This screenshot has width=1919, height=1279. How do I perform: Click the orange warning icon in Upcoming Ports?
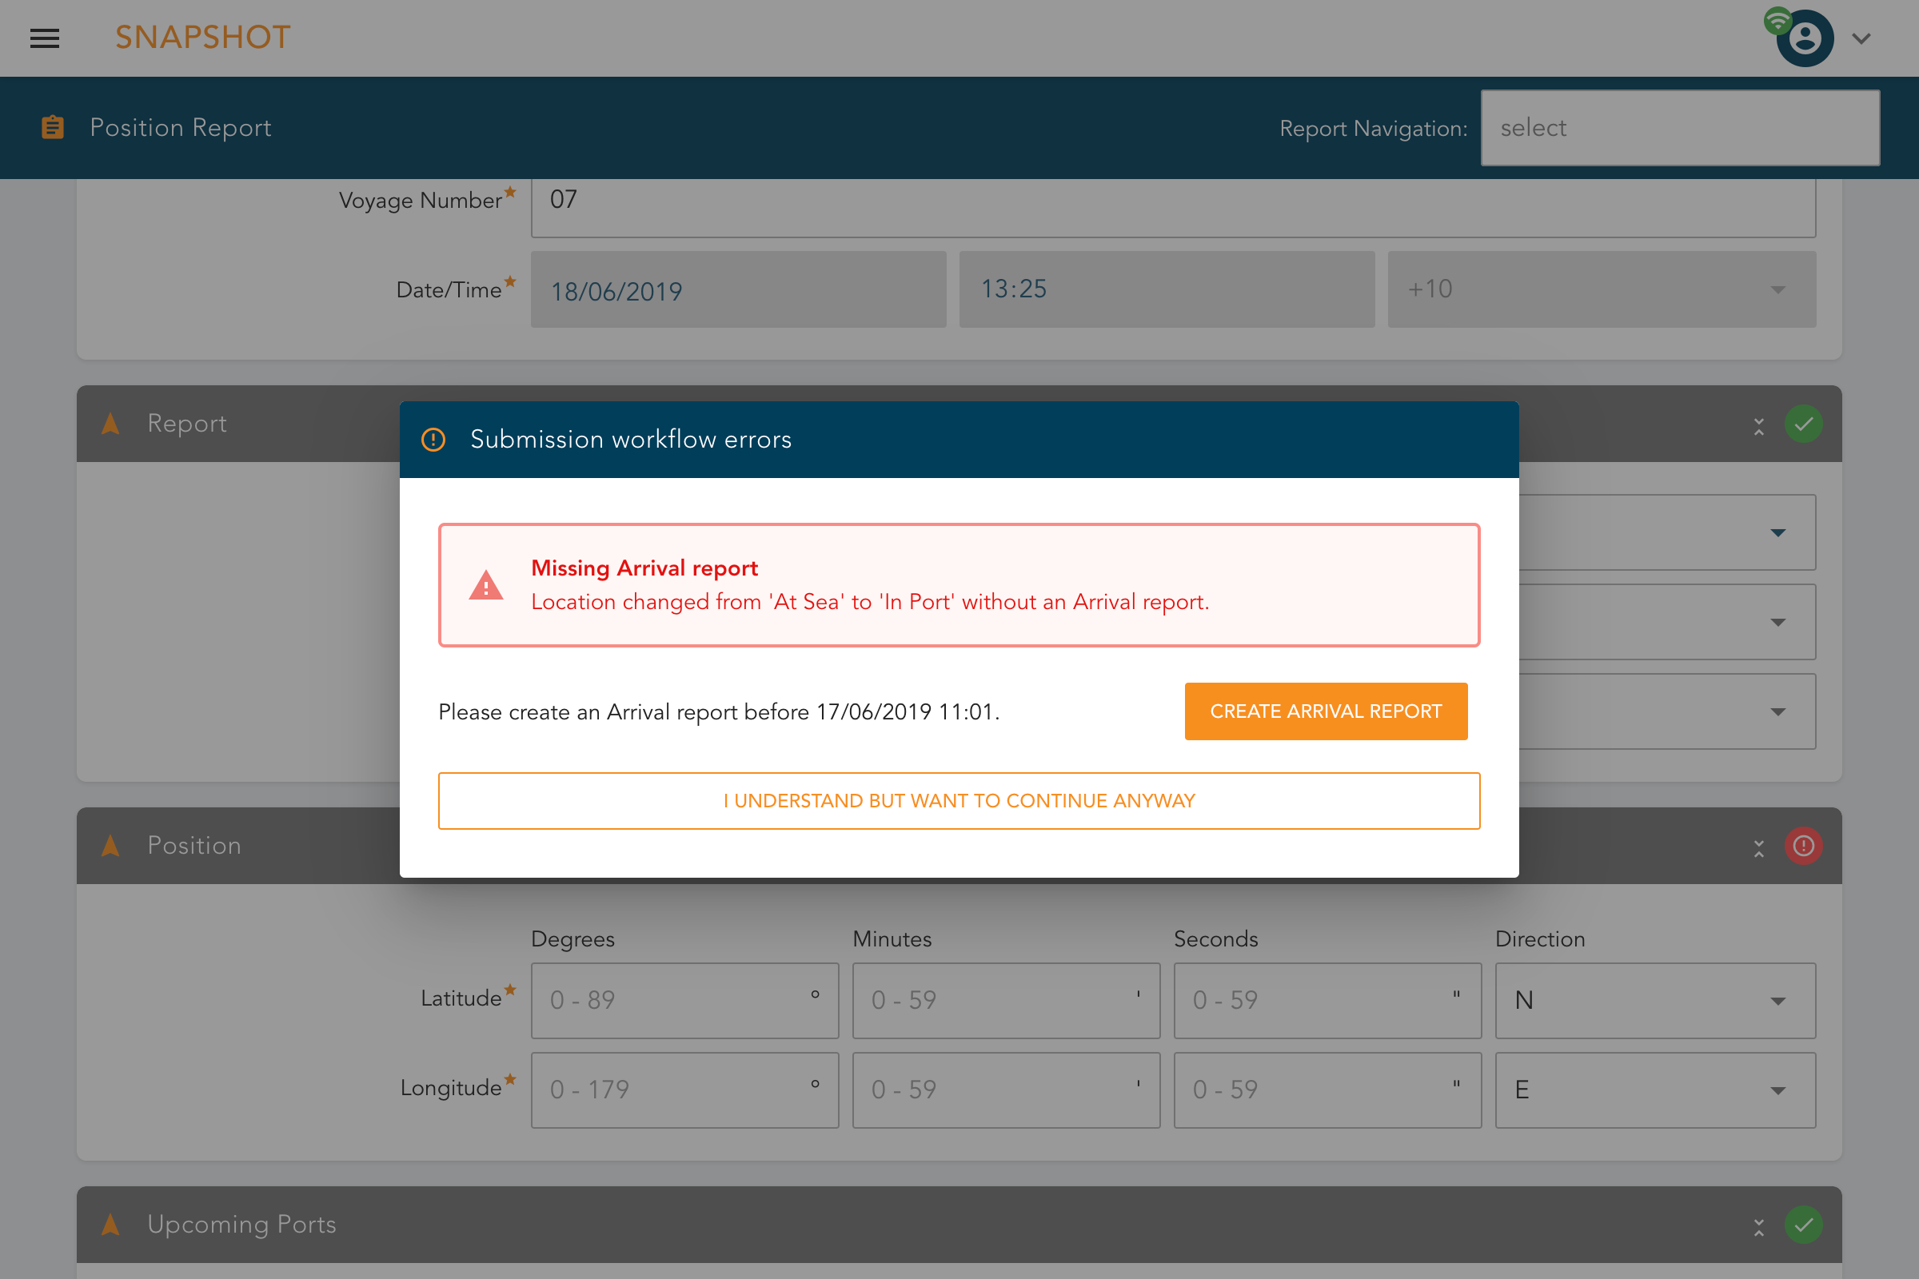click(113, 1225)
